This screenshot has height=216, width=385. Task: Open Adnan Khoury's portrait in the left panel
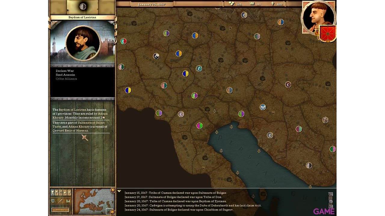click(83, 43)
